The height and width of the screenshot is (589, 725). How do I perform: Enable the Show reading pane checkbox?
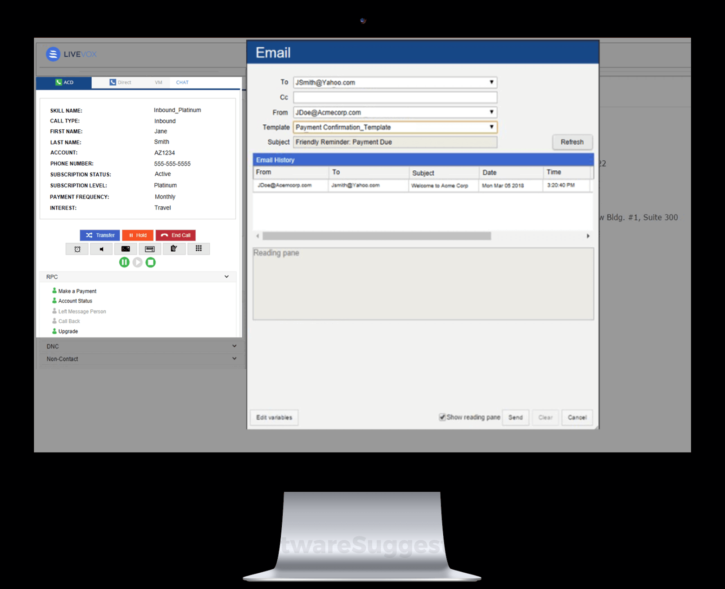coord(442,417)
